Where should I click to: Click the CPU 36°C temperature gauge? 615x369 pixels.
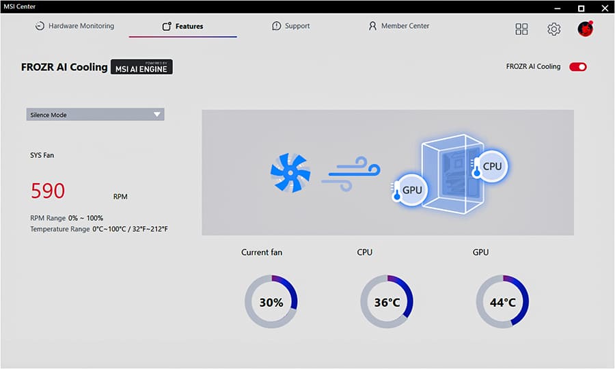[386, 302]
